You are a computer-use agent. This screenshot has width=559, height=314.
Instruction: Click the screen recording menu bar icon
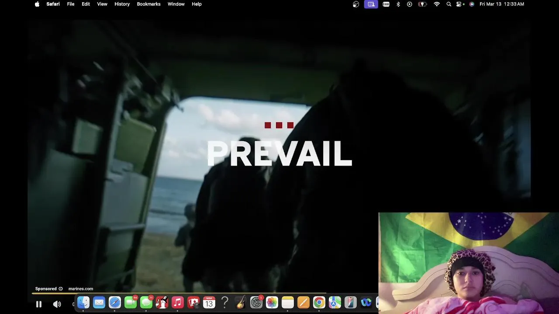pos(371,4)
